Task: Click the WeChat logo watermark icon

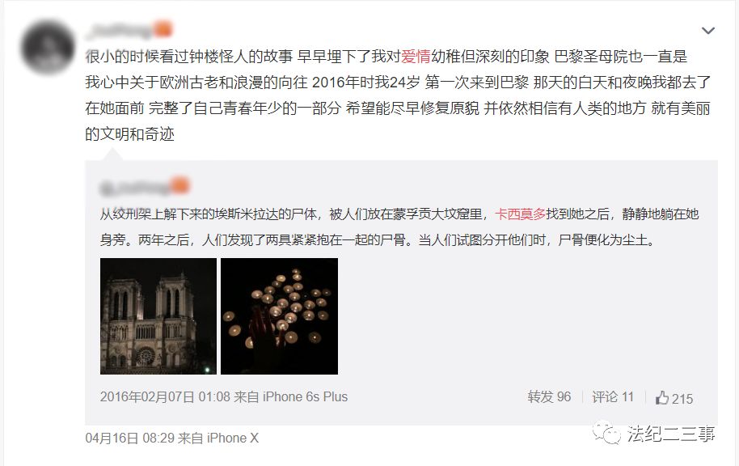Action: pyautogui.click(x=606, y=433)
